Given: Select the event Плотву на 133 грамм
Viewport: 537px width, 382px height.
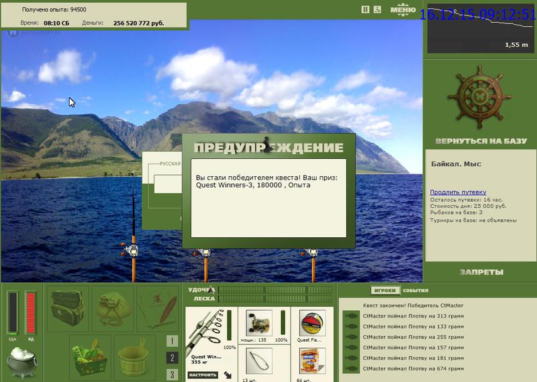Looking at the screenshot, I should tap(413, 326).
